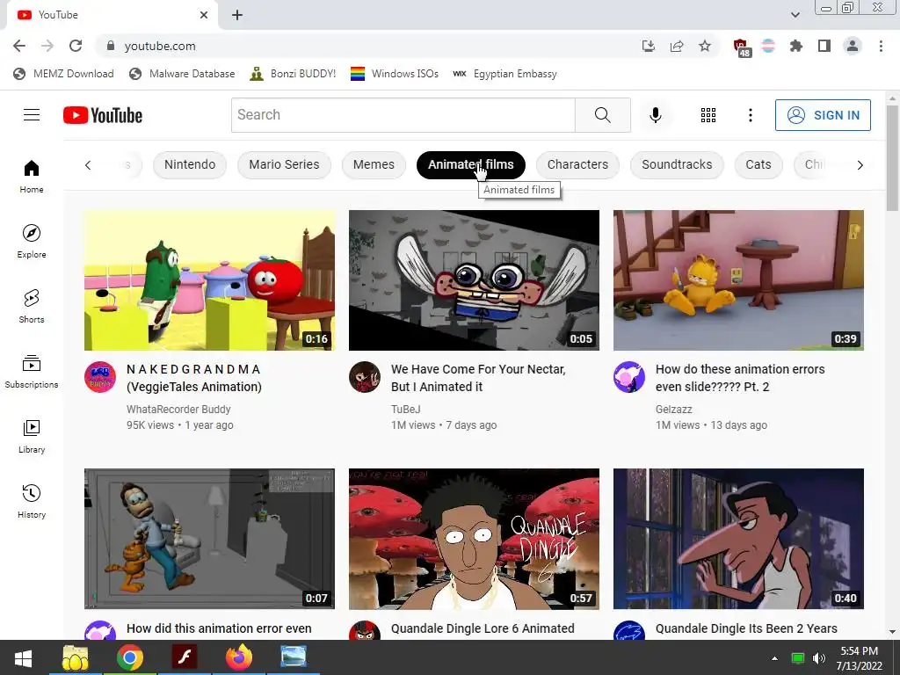The width and height of the screenshot is (900, 675).
Task: Reload the page
Action: (x=76, y=46)
